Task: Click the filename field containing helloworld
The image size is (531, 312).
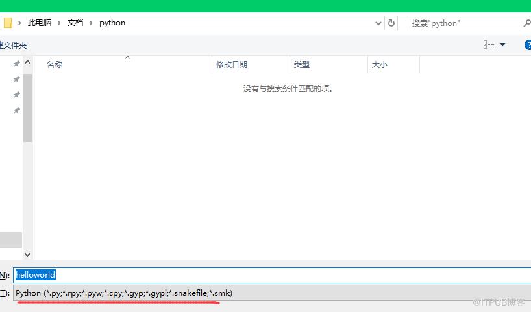Action: pos(272,275)
